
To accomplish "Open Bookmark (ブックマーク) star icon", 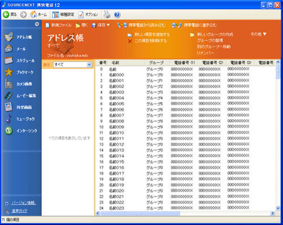I will tap(8, 72).
